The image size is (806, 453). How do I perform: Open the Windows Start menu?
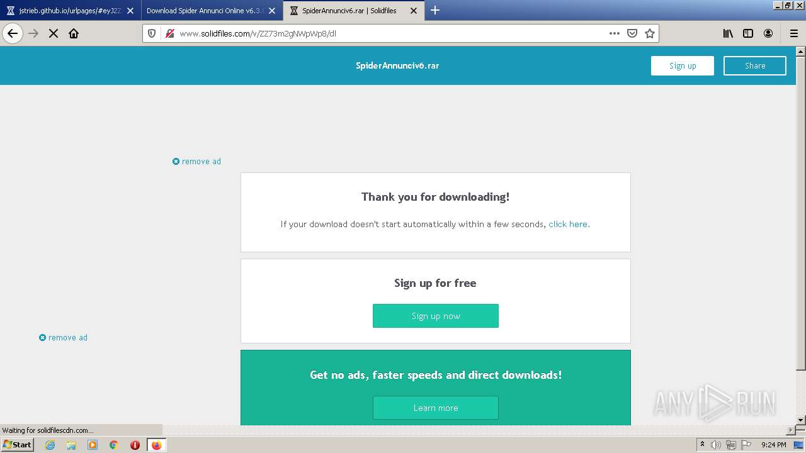(x=17, y=445)
